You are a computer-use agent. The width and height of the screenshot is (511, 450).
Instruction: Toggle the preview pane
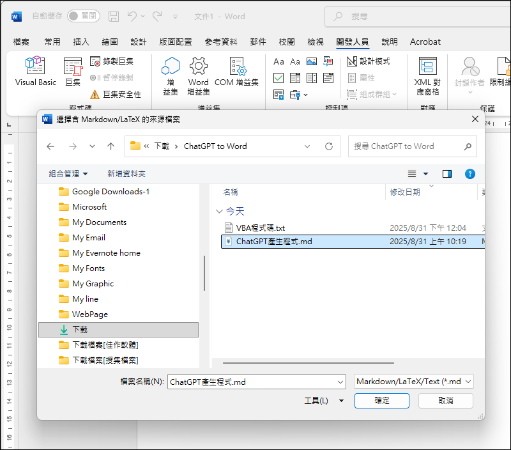[x=447, y=174]
